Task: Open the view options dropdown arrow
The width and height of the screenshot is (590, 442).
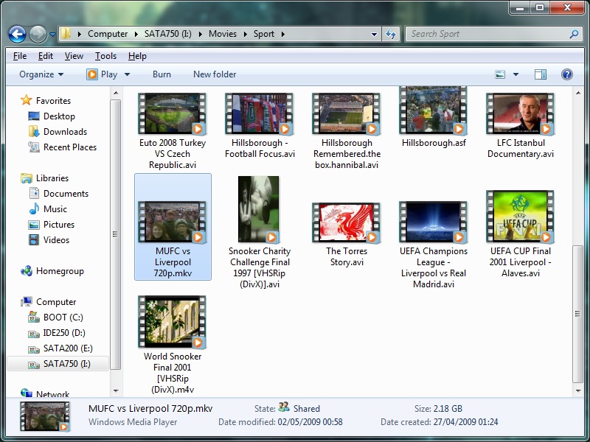Action: [516, 74]
